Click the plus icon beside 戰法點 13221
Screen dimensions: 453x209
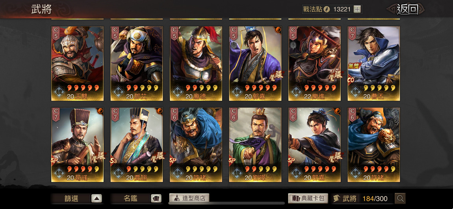(357, 9)
